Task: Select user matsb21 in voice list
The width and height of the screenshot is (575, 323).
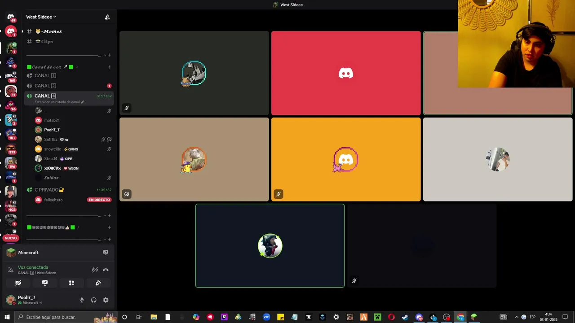Action: click(x=51, y=120)
